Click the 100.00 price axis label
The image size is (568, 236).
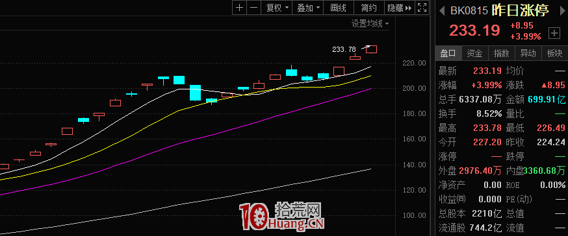tap(415, 216)
